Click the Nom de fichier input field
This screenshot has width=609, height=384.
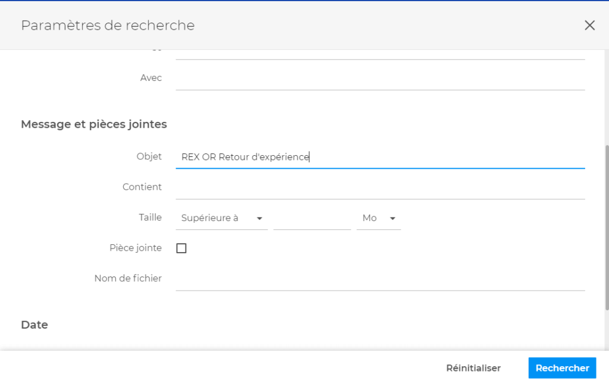[381, 279]
